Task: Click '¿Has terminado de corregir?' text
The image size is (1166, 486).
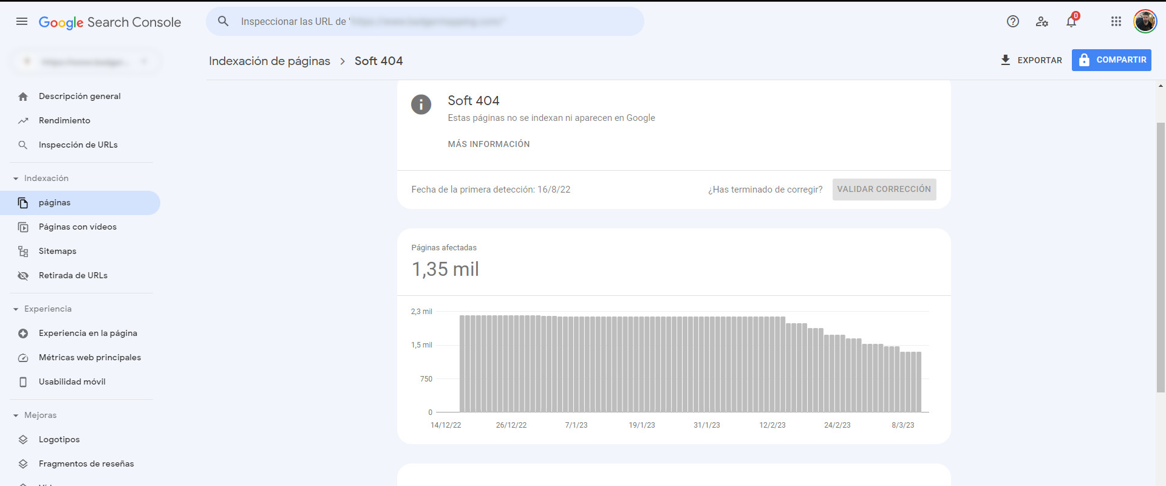Action: [765, 190]
